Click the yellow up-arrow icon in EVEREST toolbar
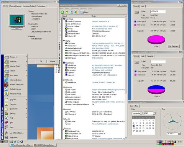The image size is (184, 147). [x=67, y=12]
